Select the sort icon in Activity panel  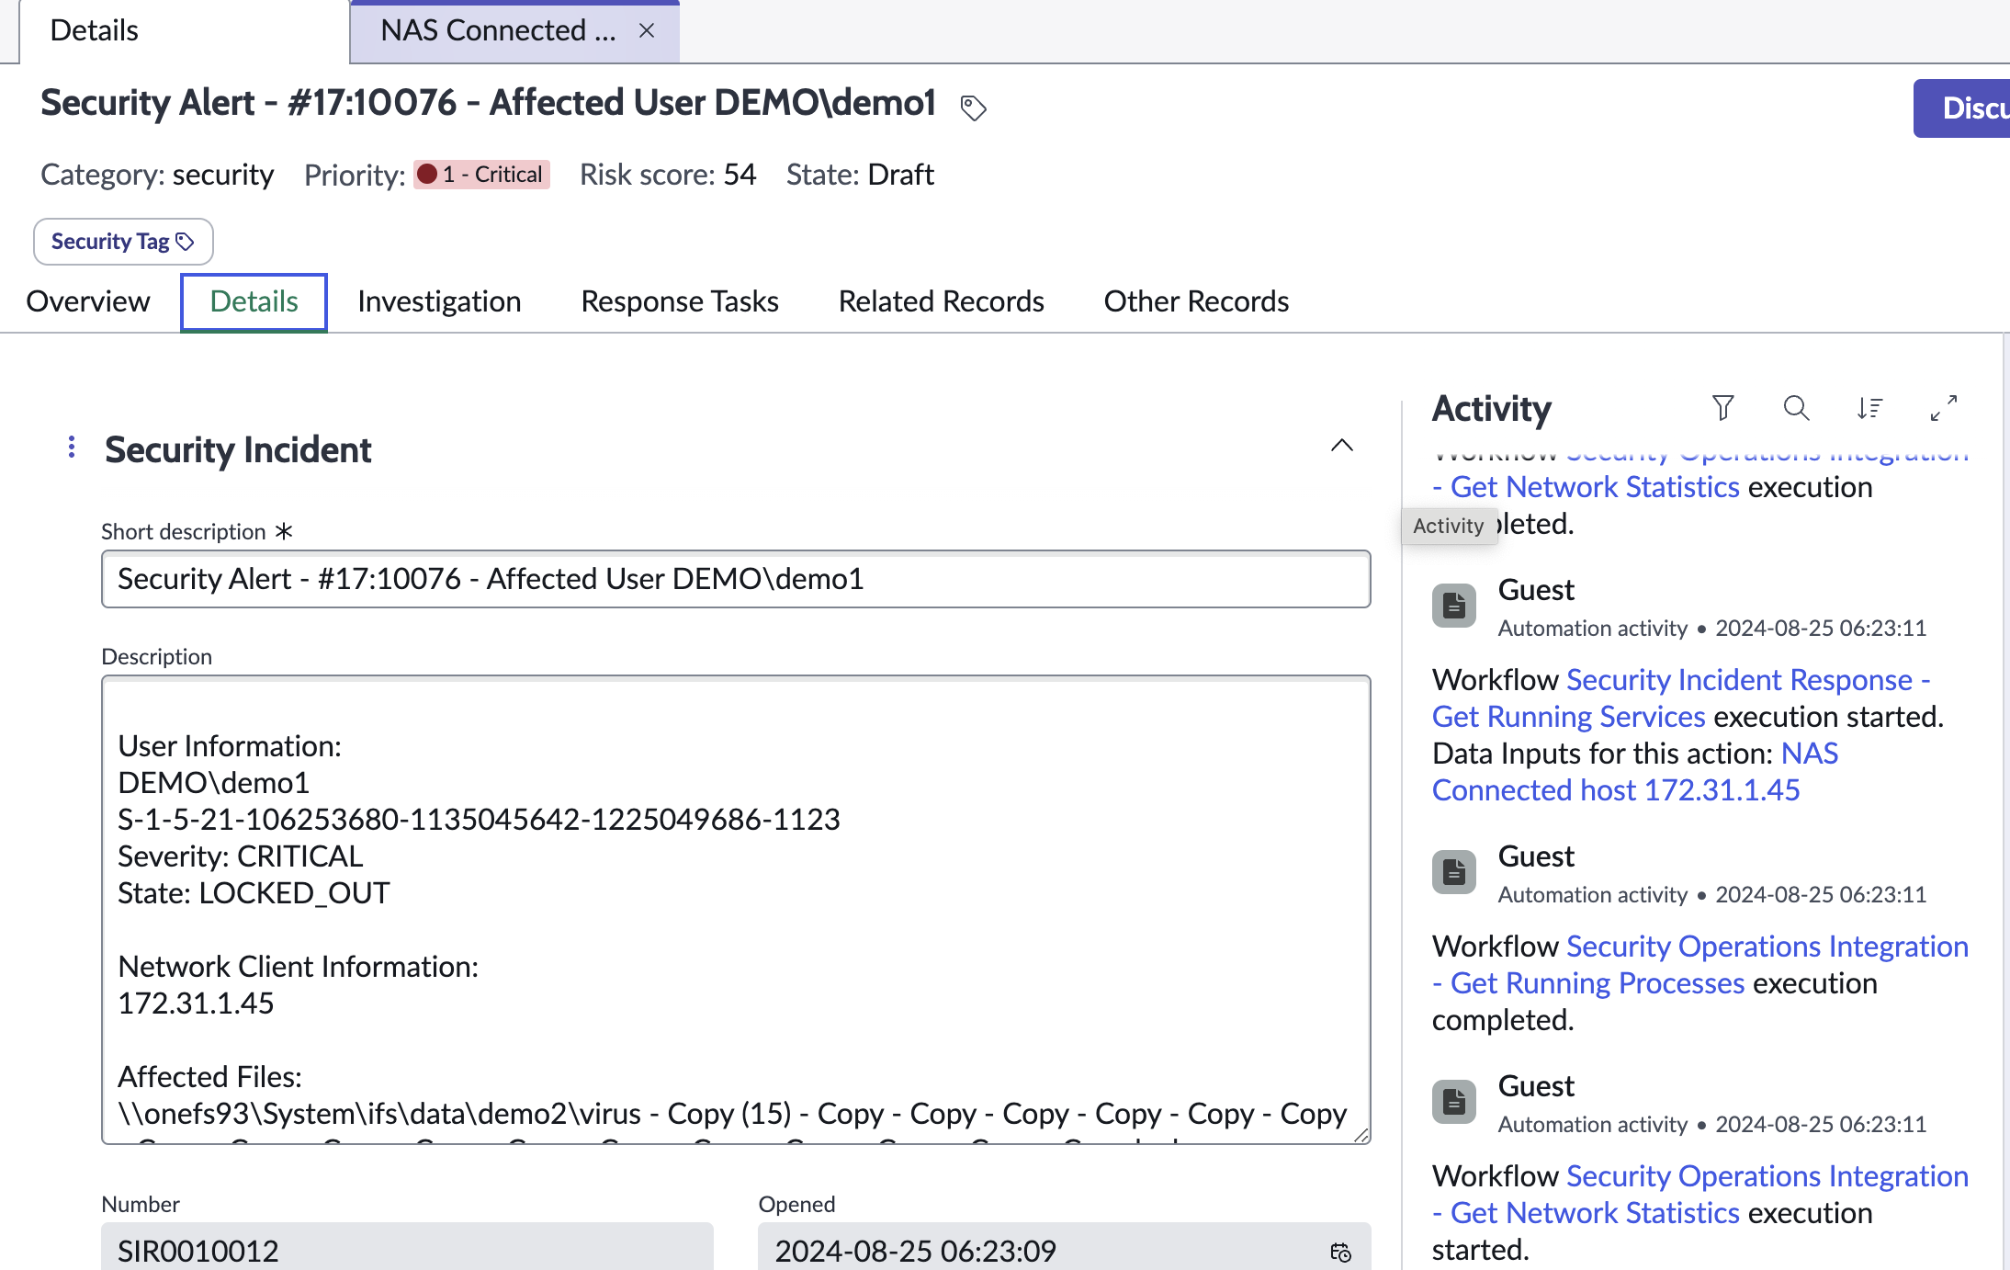point(1870,408)
